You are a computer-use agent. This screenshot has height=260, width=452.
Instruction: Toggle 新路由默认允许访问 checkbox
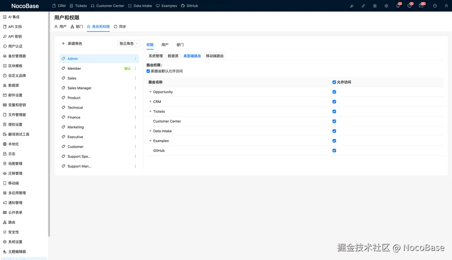pyautogui.click(x=148, y=71)
